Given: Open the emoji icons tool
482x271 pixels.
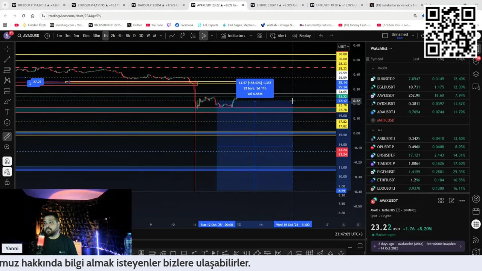Looking at the screenshot, I should click(7, 123).
